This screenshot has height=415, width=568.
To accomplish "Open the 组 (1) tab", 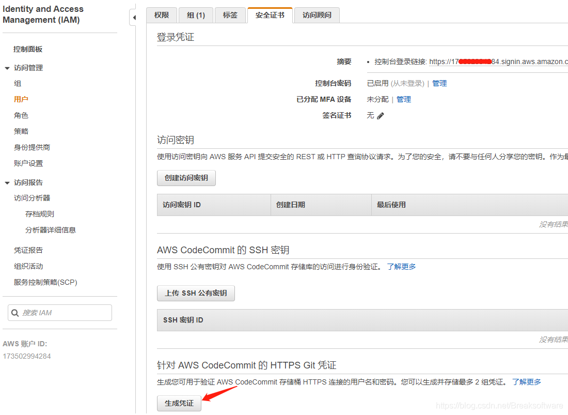I will click(196, 15).
